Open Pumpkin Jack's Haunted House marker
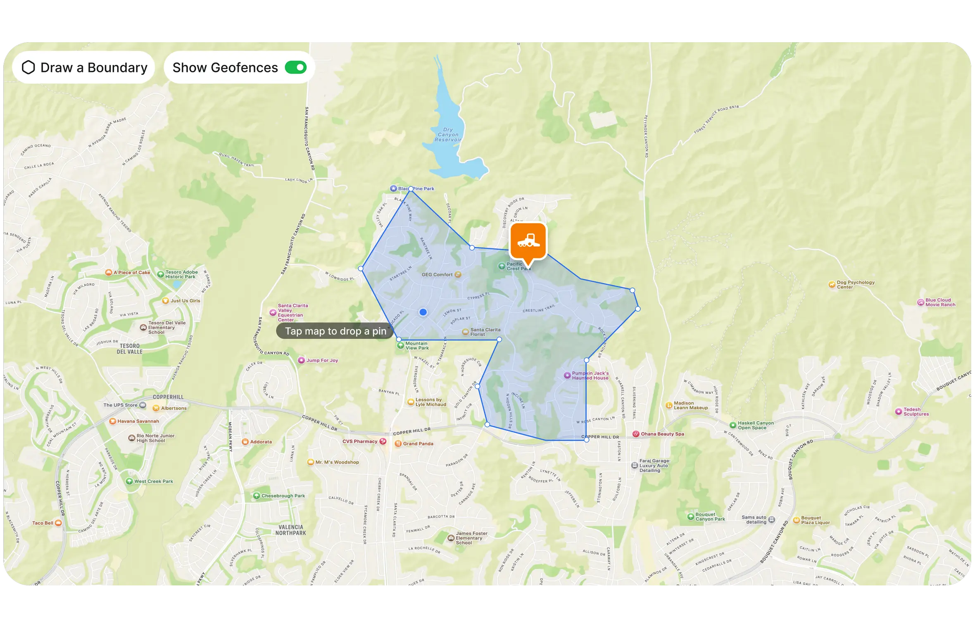 click(567, 376)
